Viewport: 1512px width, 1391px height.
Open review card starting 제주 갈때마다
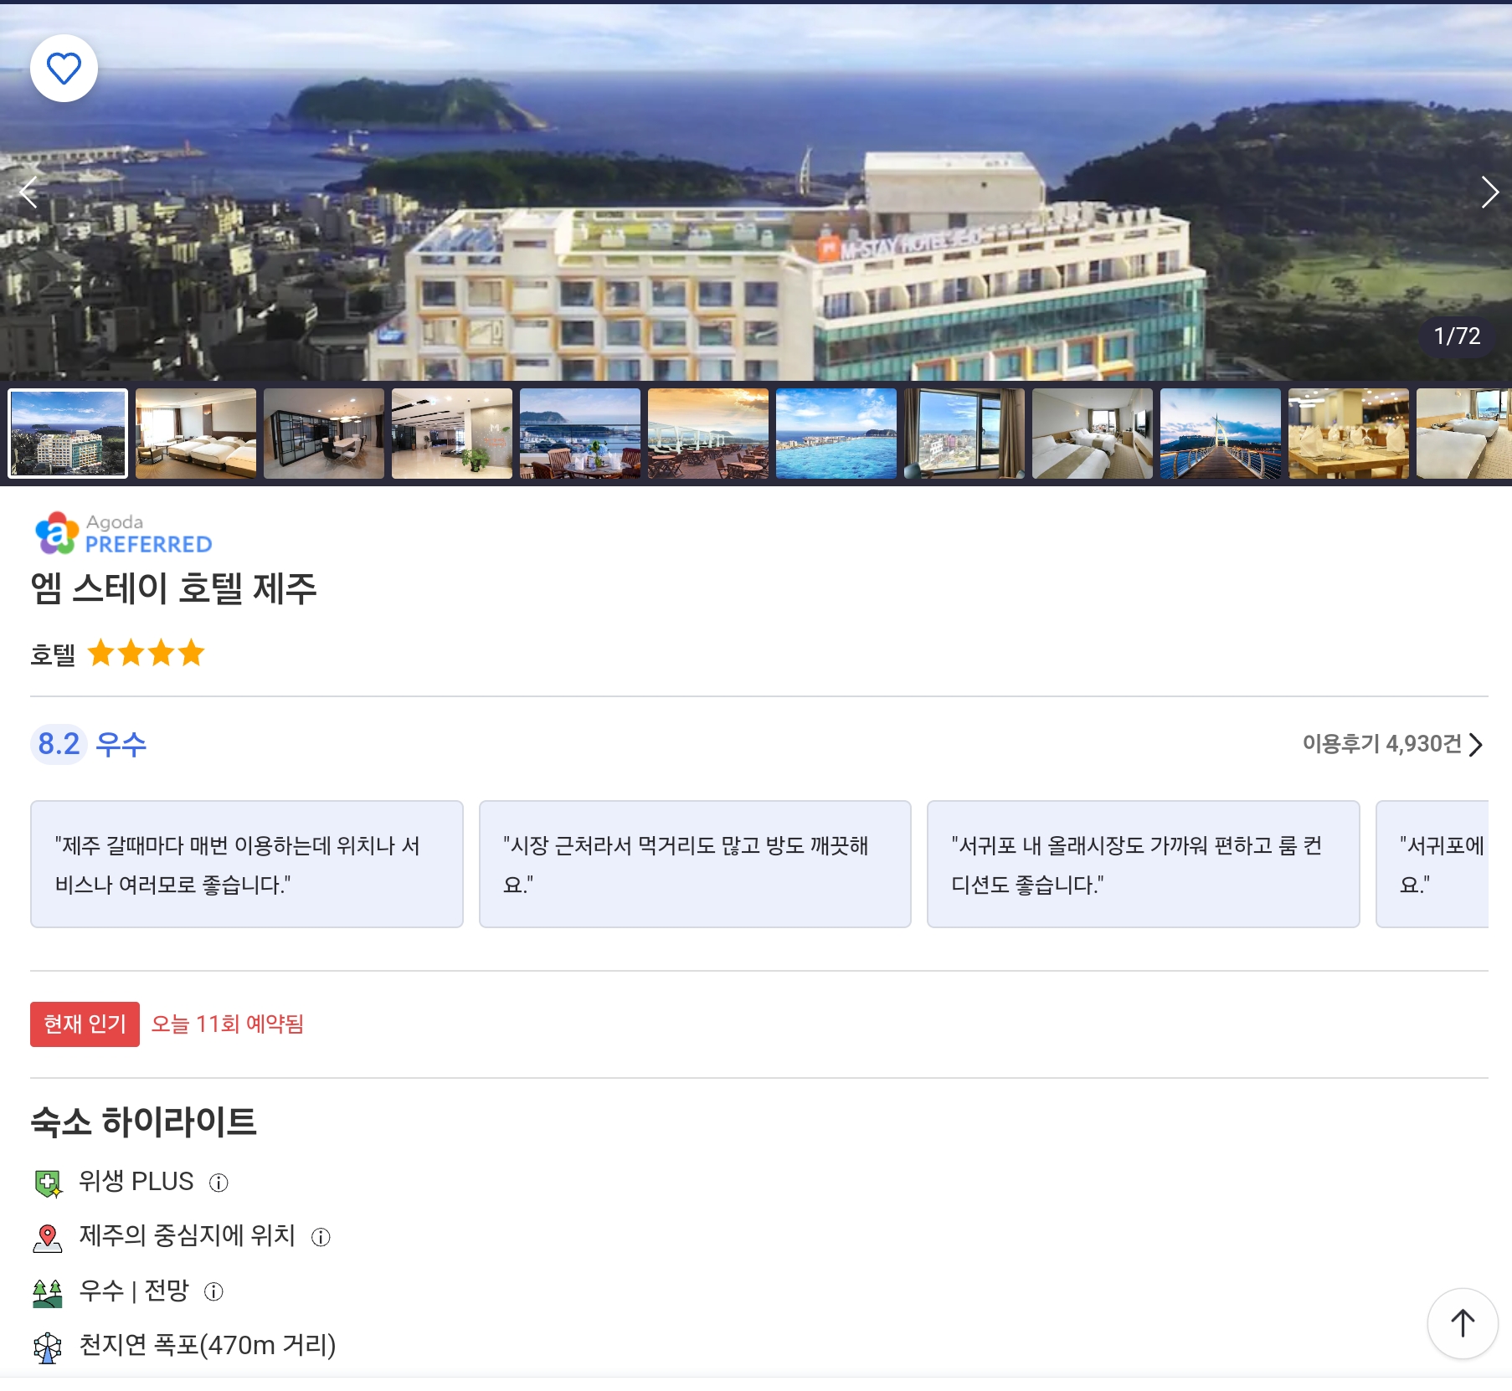coord(247,864)
